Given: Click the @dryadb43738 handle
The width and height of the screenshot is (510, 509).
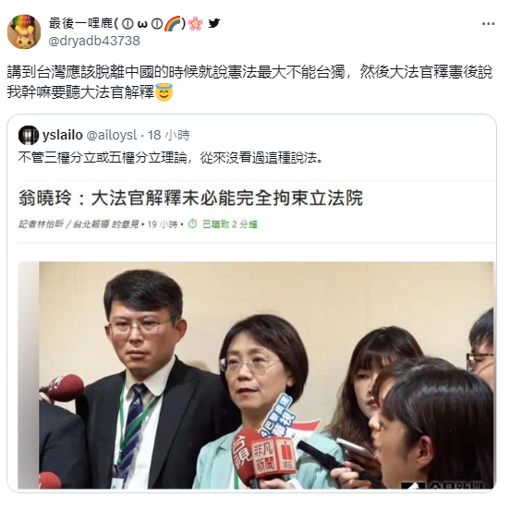Looking at the screenshot, I should [x=94, y=41].
